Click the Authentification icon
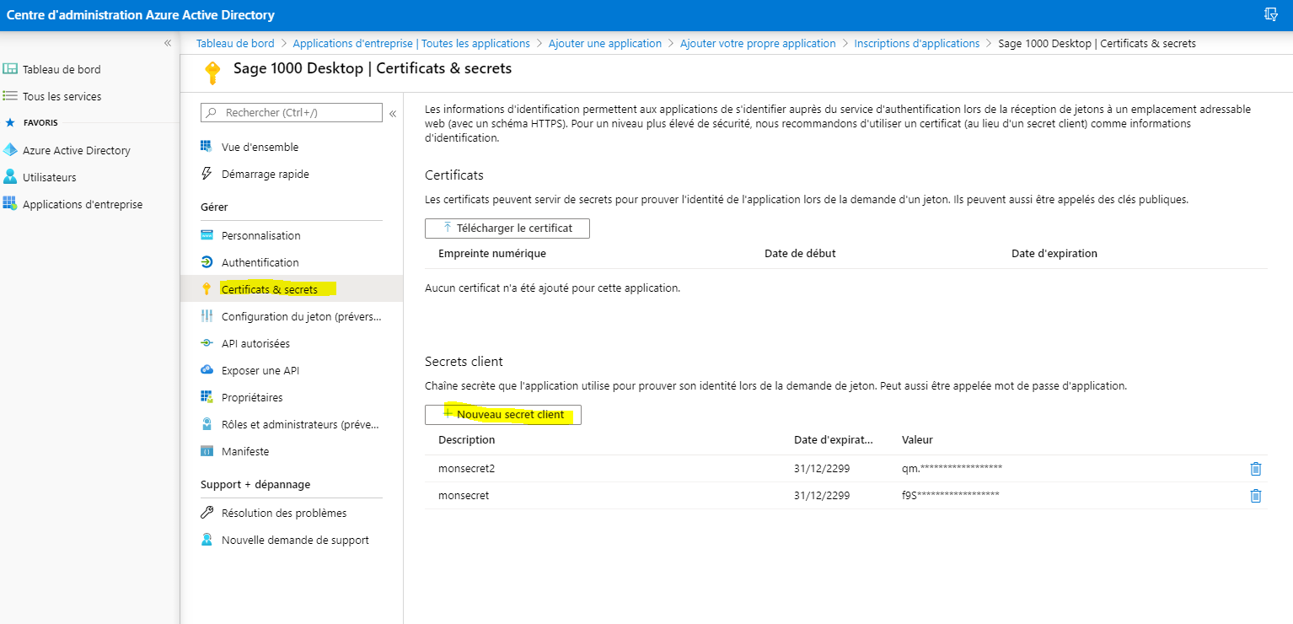 pyautogui.click(x=207, y=262)
